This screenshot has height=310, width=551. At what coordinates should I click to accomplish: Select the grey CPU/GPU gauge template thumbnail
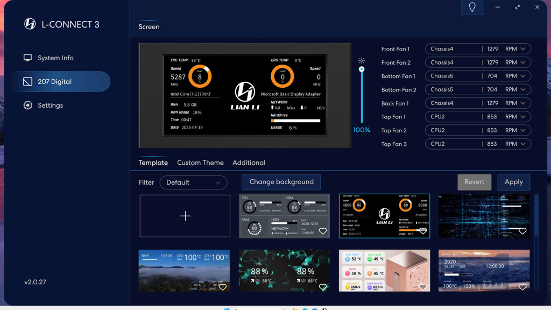click(284, 216)
